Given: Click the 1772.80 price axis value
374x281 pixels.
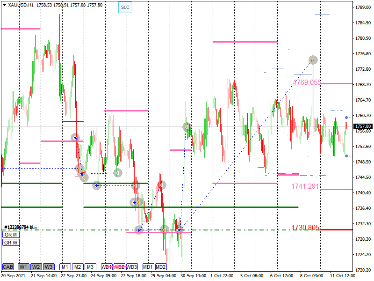Looking at the screenshot, I should click(x=363, y=69).
